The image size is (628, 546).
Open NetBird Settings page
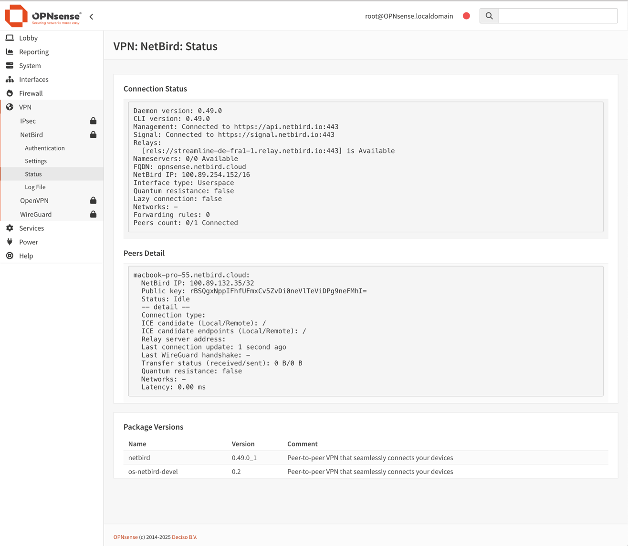pos(36,161)
